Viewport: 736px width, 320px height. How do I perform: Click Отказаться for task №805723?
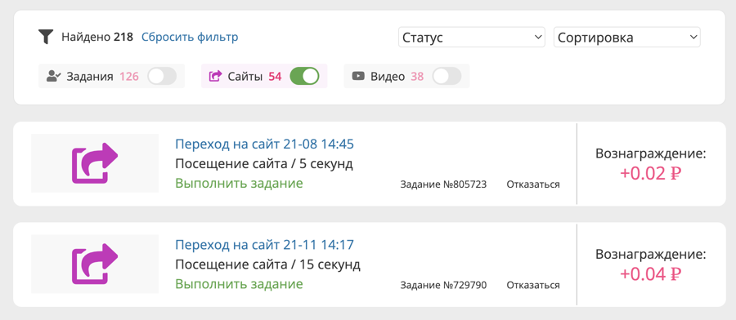tap(533, 184)
